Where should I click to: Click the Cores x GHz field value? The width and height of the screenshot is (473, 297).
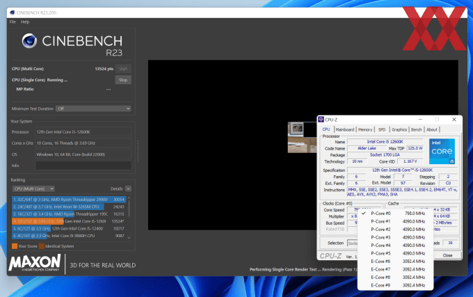[83, 143]
